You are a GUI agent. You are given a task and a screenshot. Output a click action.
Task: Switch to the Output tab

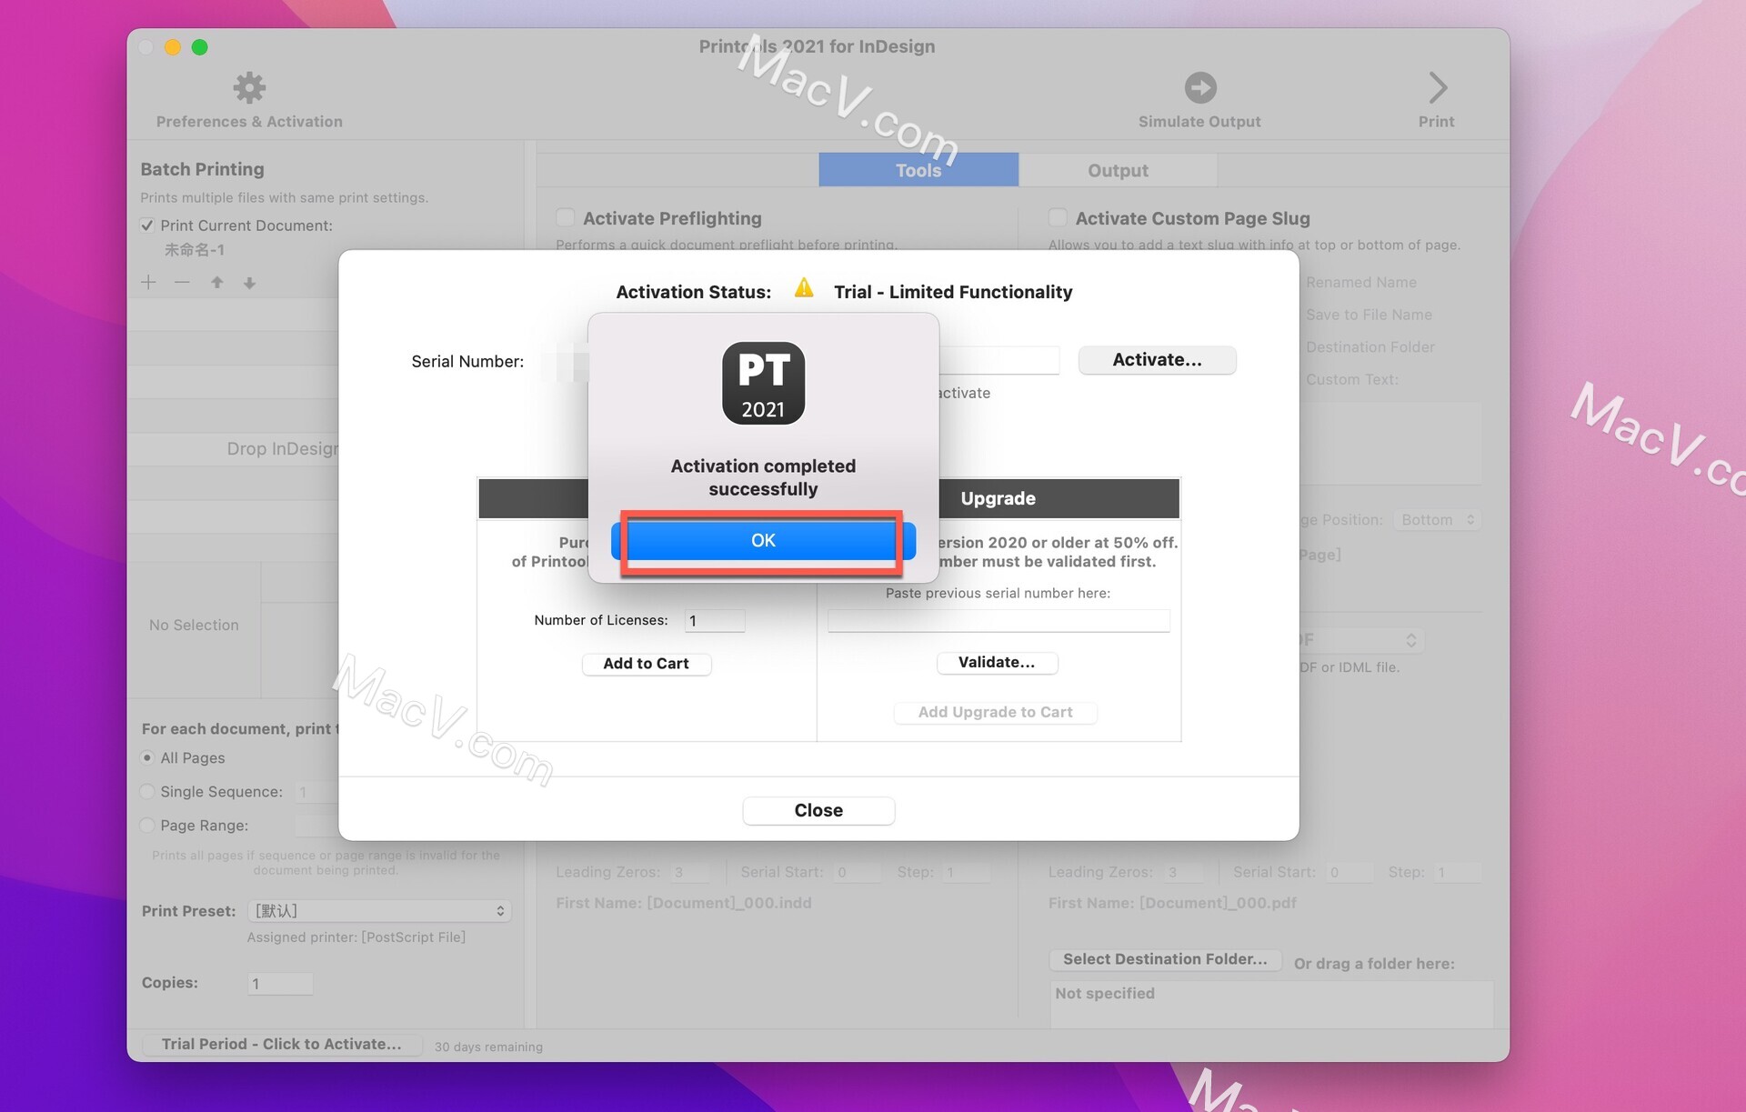point(1118,170)
